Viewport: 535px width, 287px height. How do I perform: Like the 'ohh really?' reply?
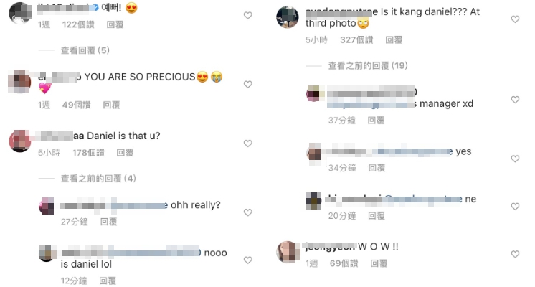click(247, 212)
